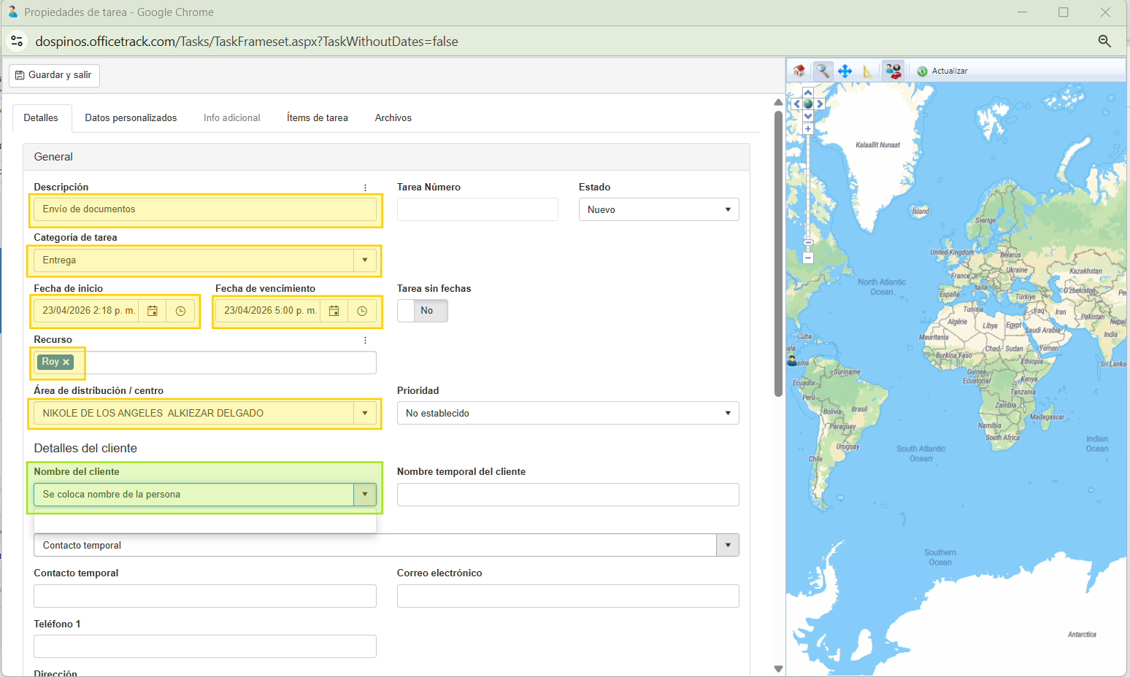Open the three-dot menu beside Descripción
The width and height of the screenshot is (1130, 677).
click(x=365, y=187)
